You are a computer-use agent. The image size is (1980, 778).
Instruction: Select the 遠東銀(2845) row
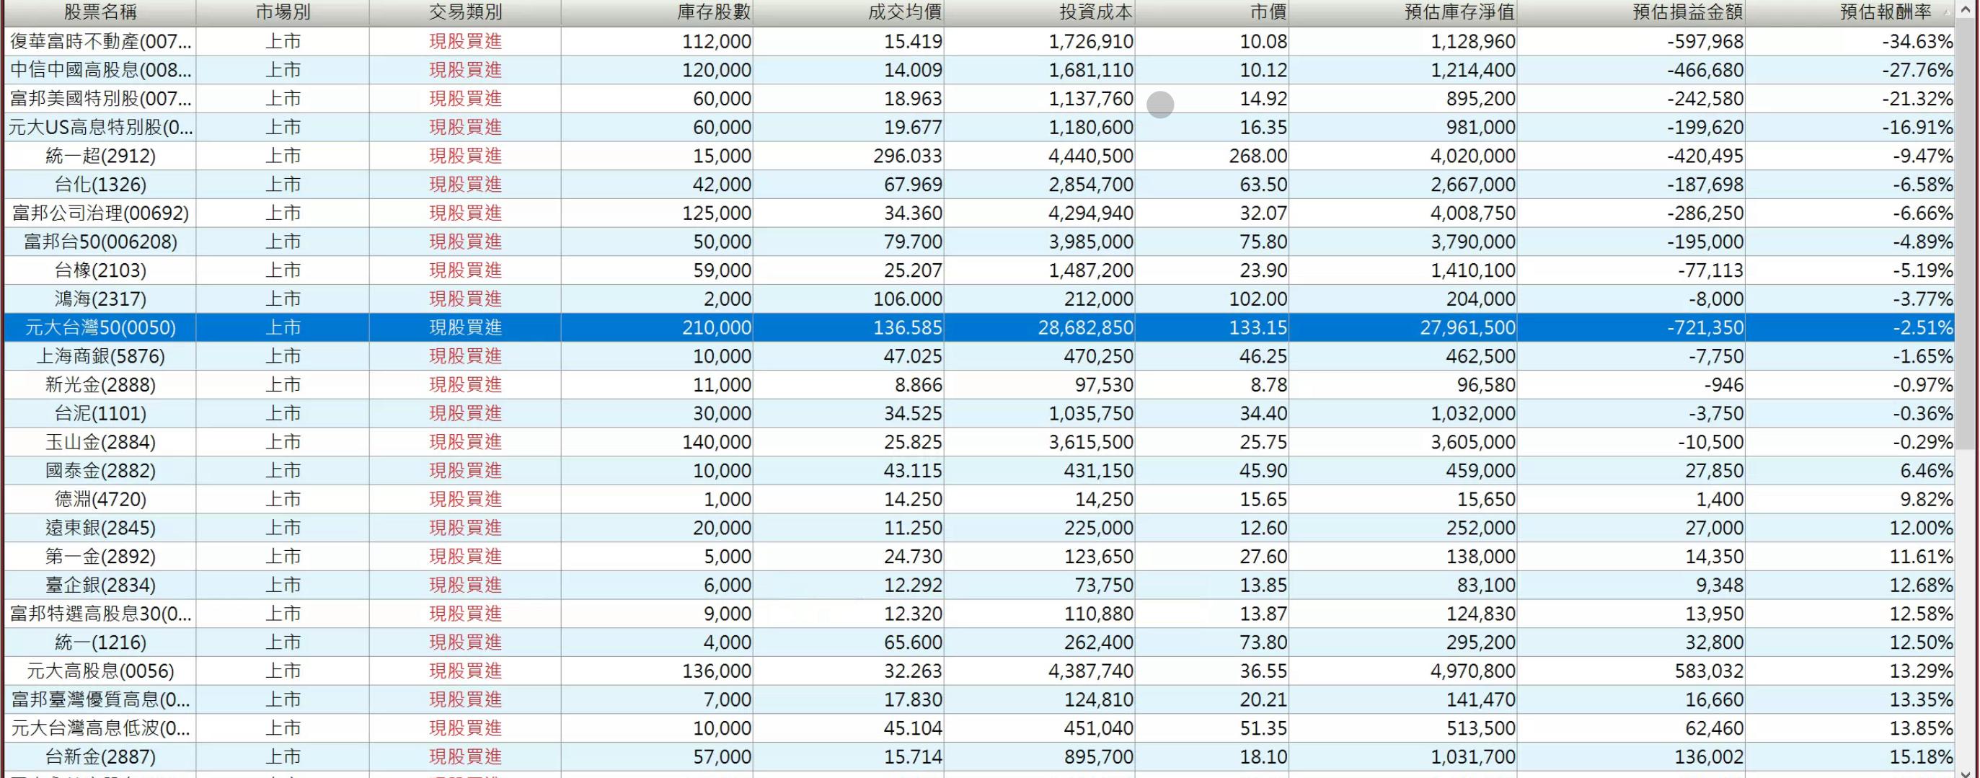coord(979,528)
